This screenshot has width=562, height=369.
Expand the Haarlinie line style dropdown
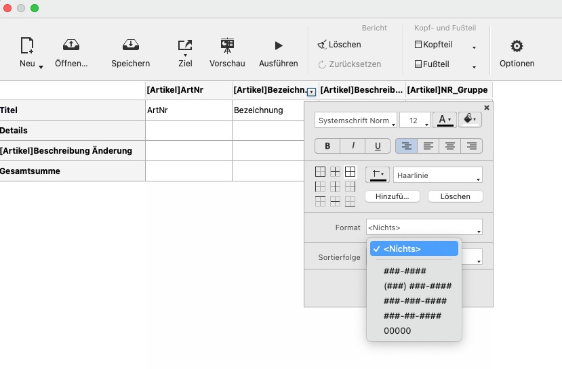pyautogui.click(x=437, y=175)
